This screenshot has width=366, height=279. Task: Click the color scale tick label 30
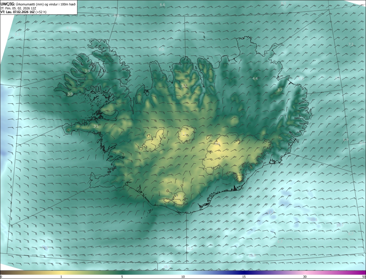[x=305, y=277]
